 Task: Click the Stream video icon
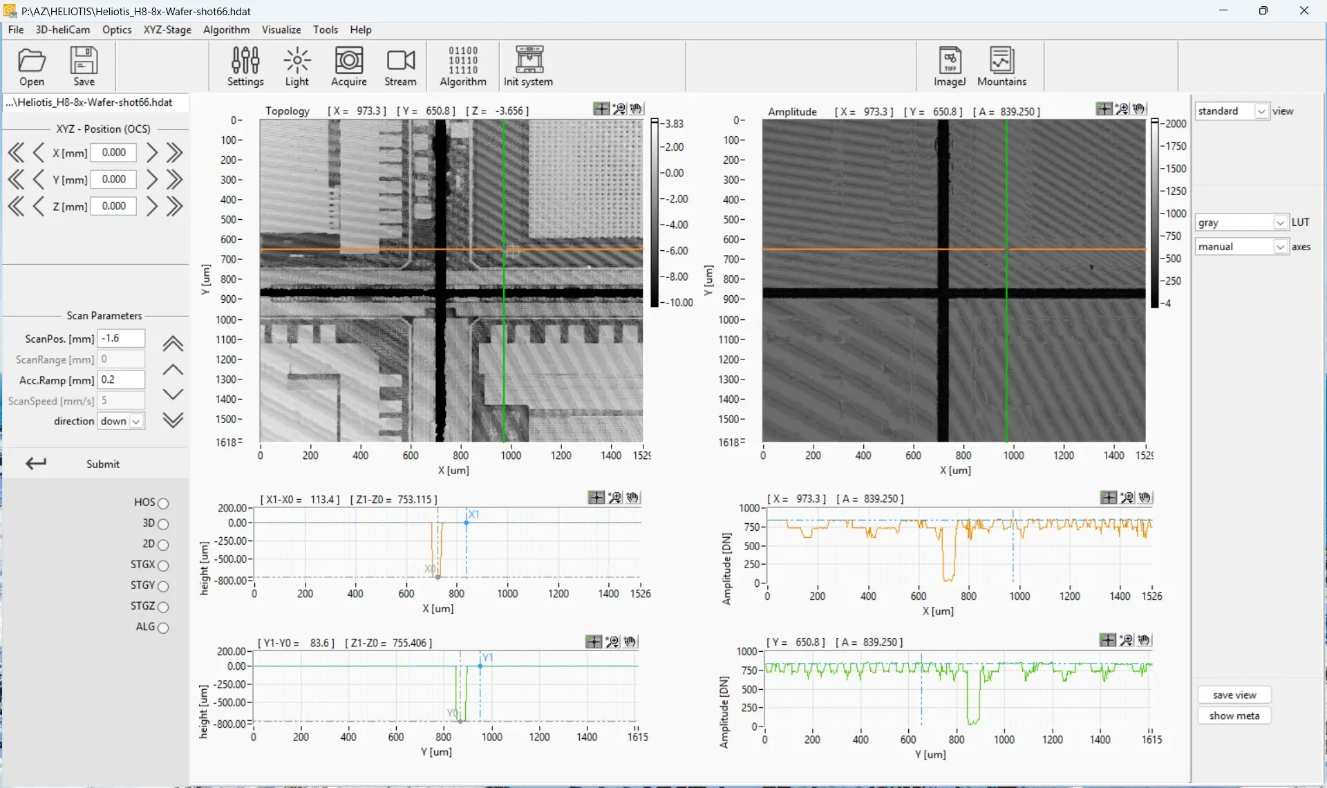400,61
